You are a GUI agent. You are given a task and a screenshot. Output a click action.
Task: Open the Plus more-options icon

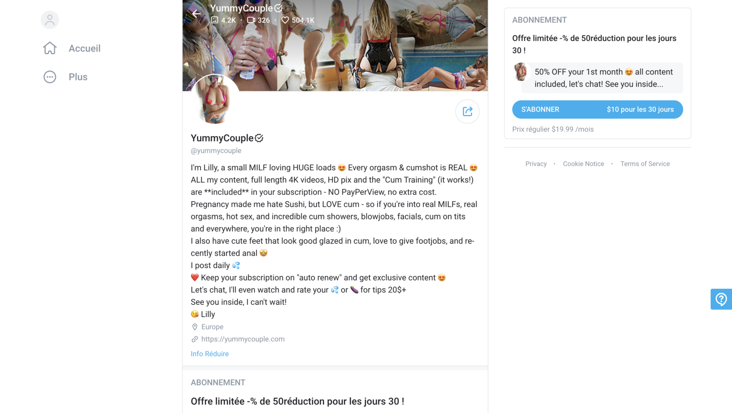tap(50, 77)
